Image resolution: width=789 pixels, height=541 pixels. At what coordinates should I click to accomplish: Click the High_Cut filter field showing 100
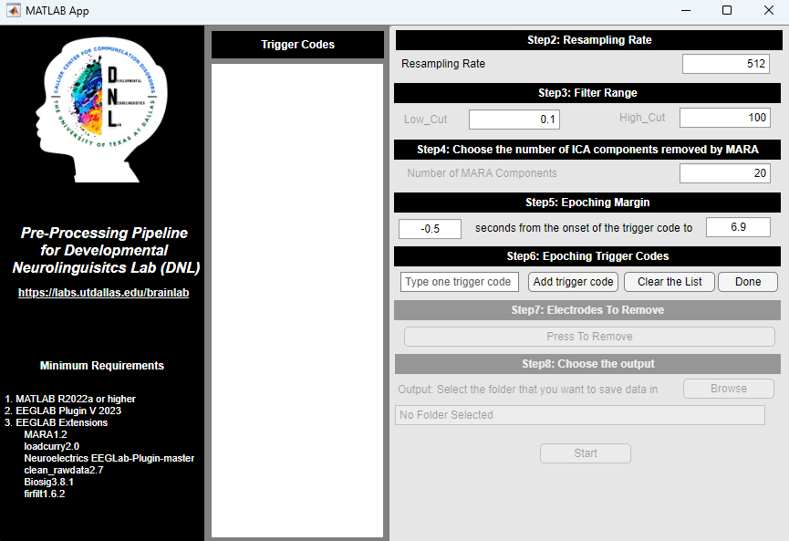pyautogui.click(x=724, y=117)
